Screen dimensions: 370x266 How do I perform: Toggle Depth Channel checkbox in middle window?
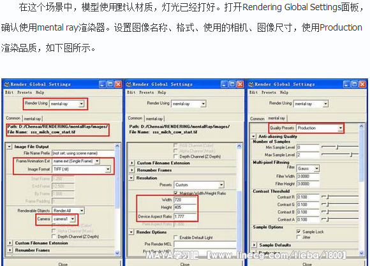point(175,157)
